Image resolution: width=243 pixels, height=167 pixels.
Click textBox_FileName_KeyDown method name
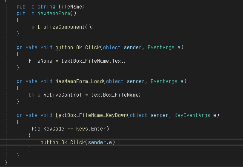click(91, 115)
